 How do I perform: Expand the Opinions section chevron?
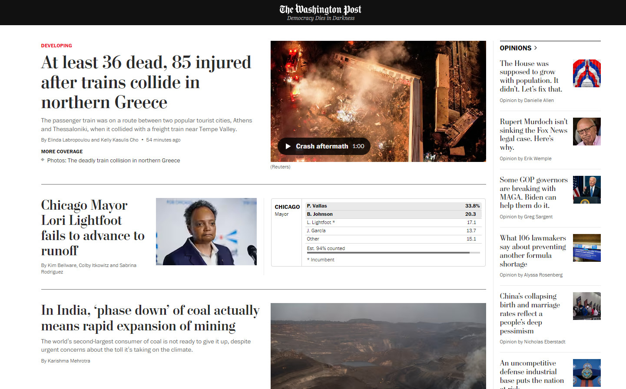pos(535,48)
